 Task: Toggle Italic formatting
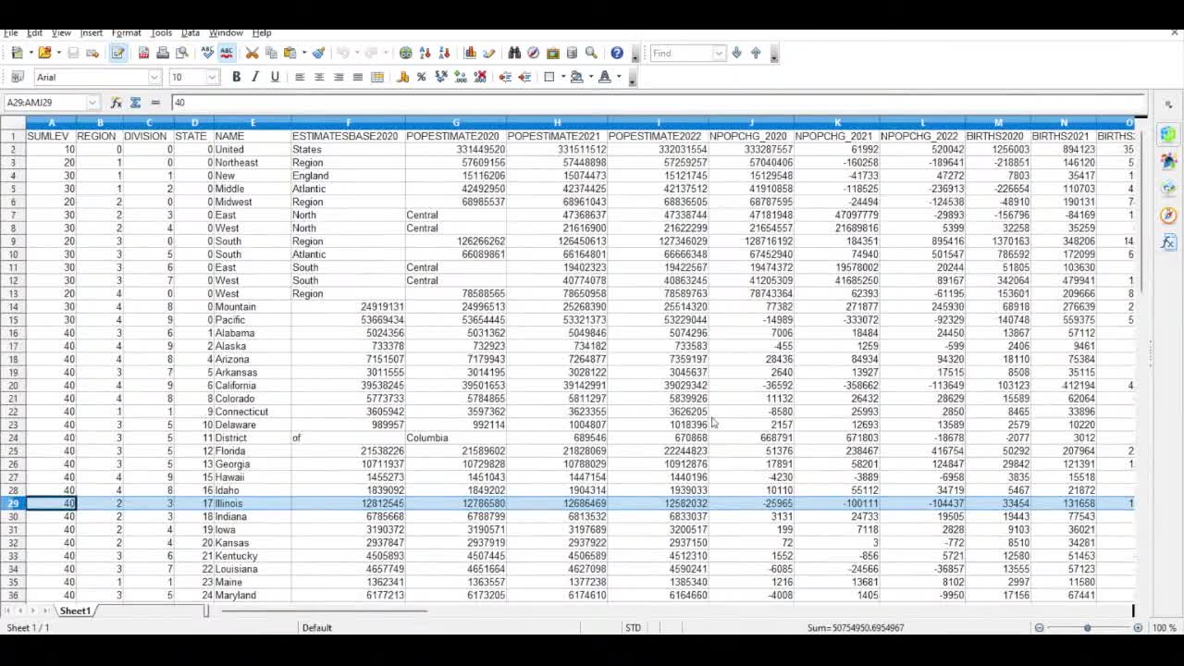[255, 77]
